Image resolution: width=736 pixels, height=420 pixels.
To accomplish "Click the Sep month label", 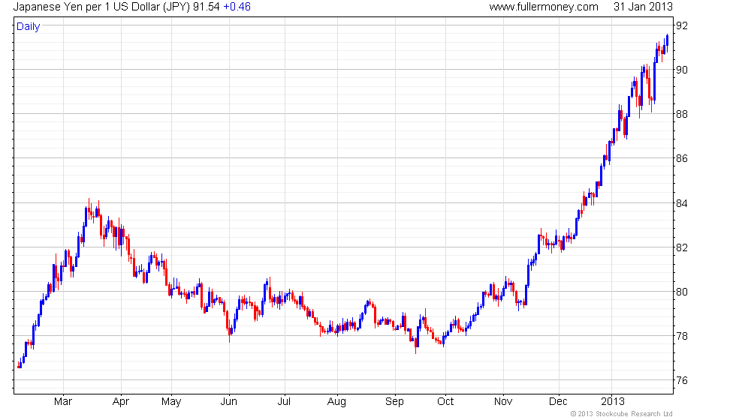I will click(x=394, y=402).
